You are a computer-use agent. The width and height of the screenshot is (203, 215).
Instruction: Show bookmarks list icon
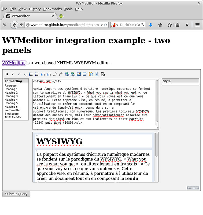[178, 25]
